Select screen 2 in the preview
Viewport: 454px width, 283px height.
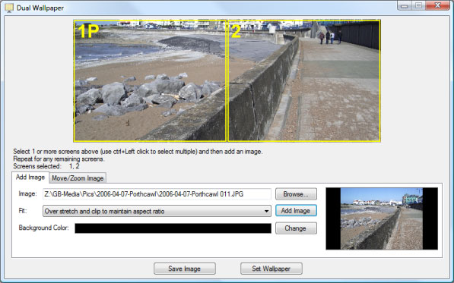pyautogui.click(x=303, y=81)
